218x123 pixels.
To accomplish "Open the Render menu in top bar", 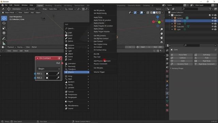I will point(17,5).
